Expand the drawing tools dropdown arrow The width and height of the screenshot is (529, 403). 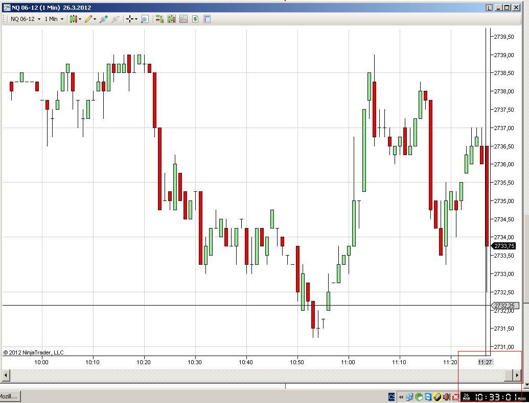tap(95, 19)
